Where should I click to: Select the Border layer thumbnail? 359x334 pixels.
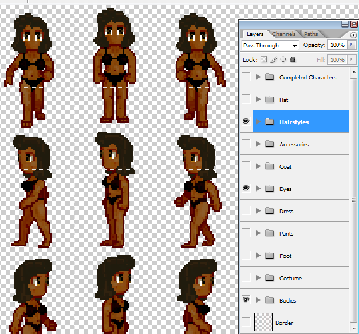[x=263, y=322]
